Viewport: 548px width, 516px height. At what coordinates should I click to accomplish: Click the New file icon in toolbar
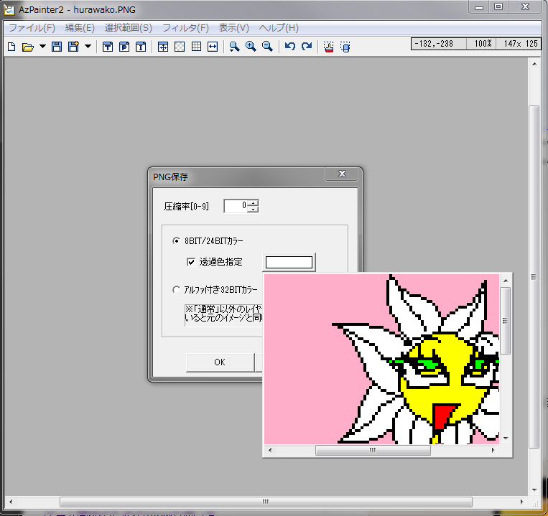click(11, 47)
